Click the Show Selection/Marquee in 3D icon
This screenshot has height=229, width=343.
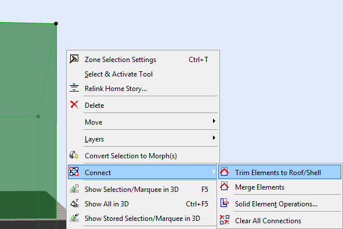click(x=74, y=188)
